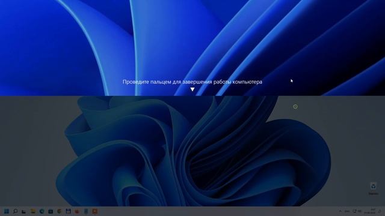Open taskbar Search magnifier
Screen dimensions: 385x216
pos(15,211)
